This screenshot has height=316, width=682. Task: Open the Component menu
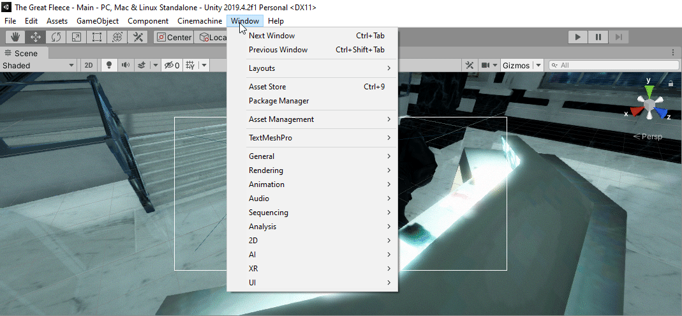tap(148, 21)
